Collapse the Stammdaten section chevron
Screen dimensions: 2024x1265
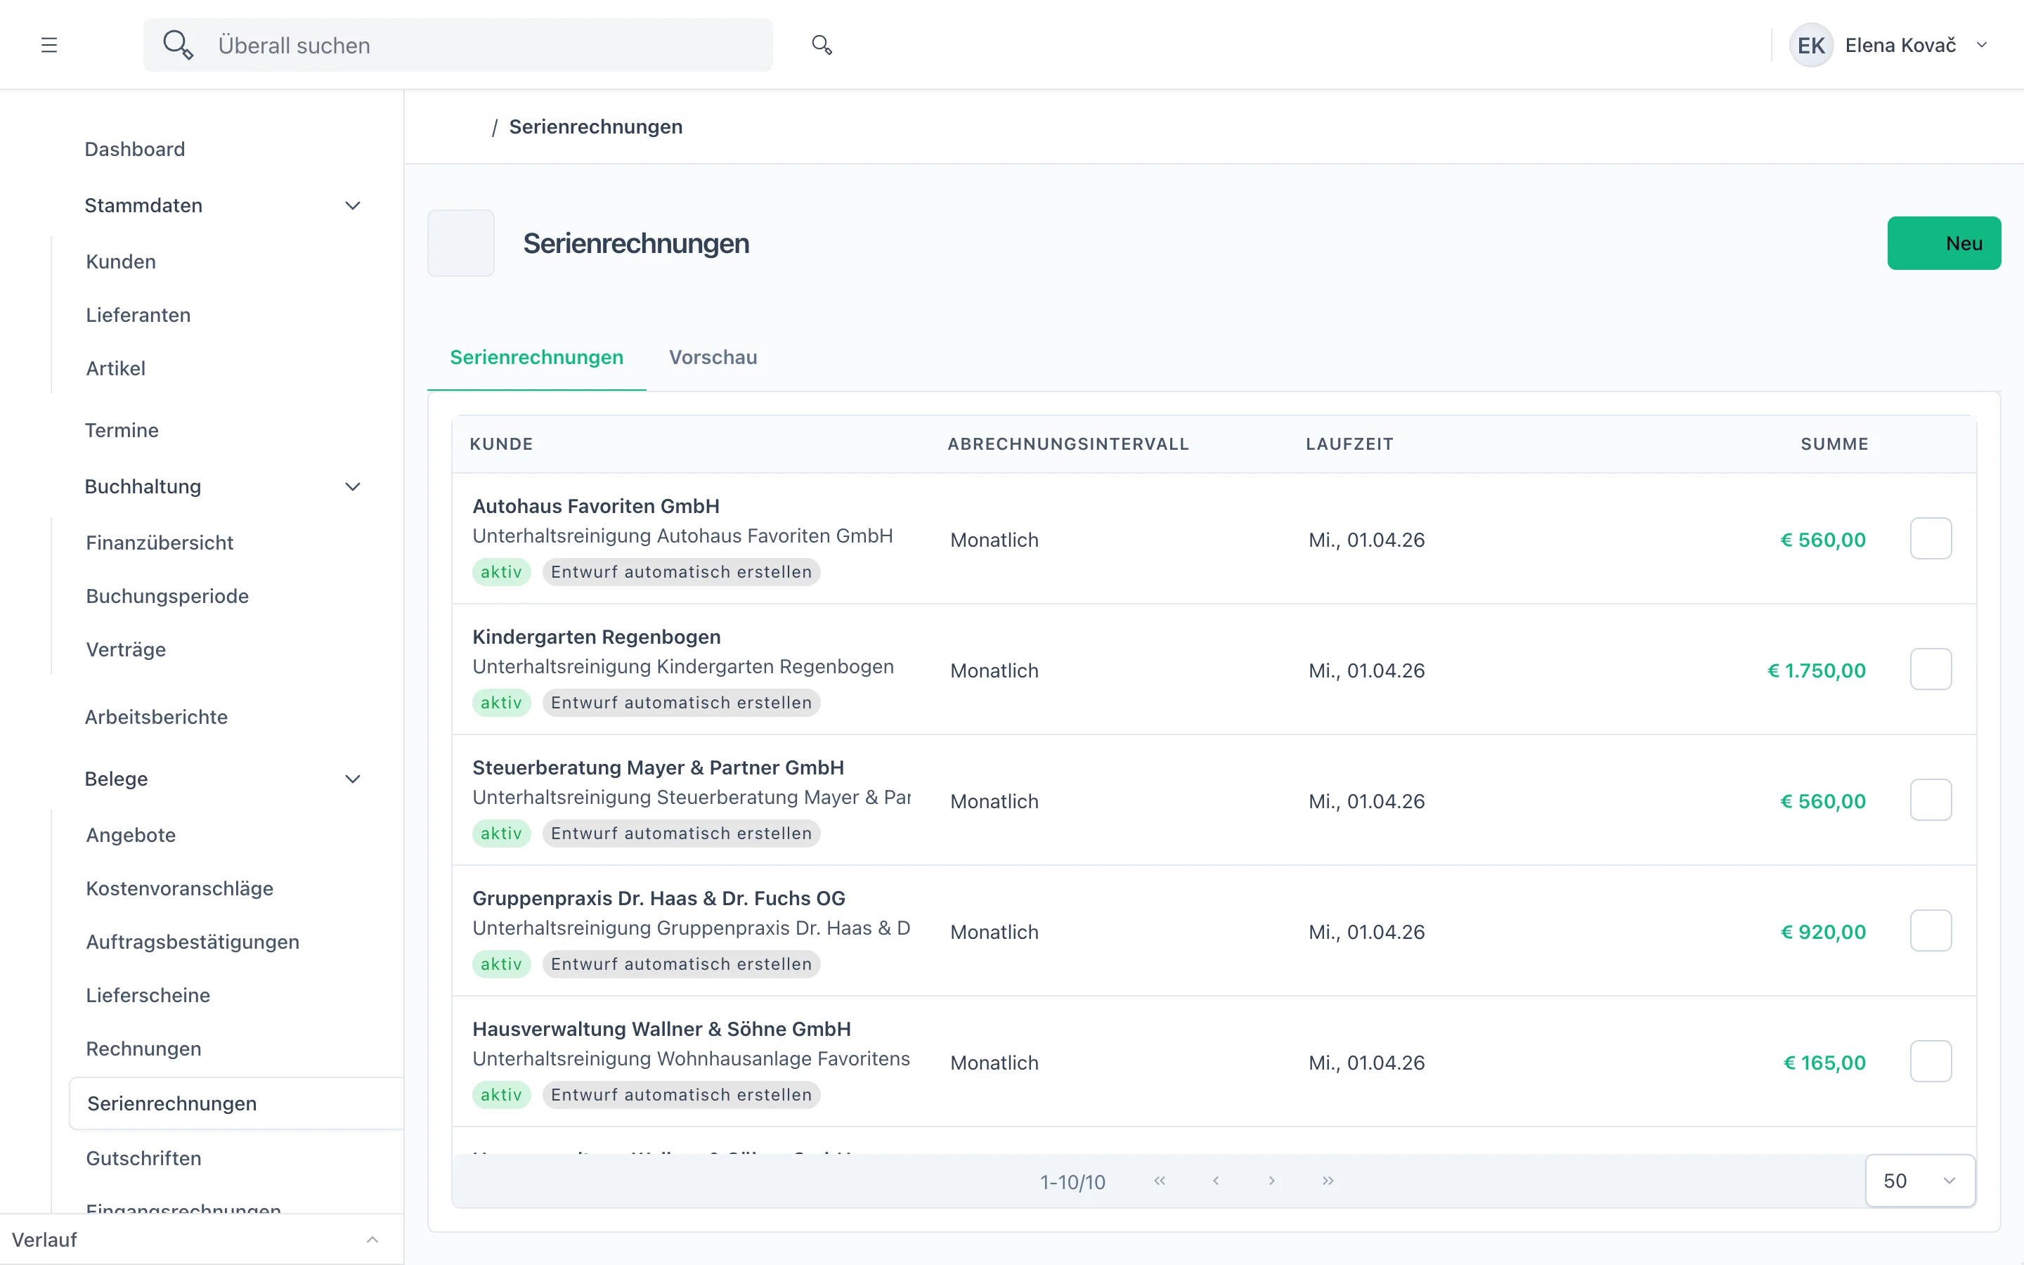point(353,206)
